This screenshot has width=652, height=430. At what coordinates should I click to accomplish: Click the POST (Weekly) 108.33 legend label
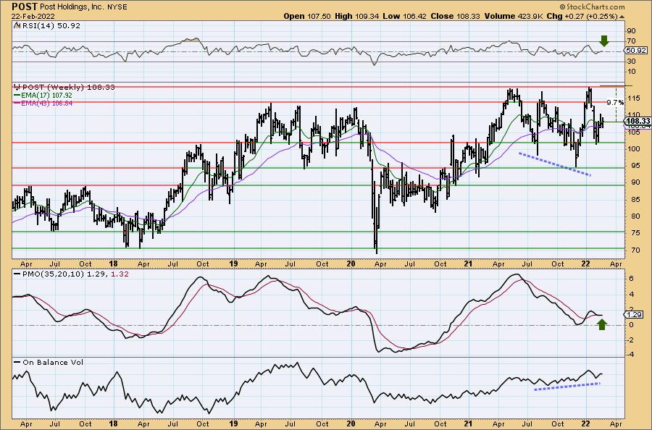(x=68, y=88)
